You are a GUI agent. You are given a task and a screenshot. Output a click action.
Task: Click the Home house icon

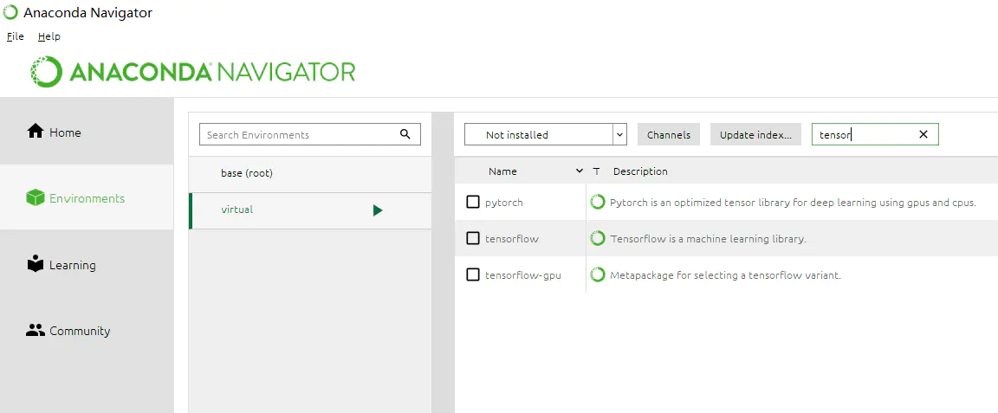[x=36, y=132]
